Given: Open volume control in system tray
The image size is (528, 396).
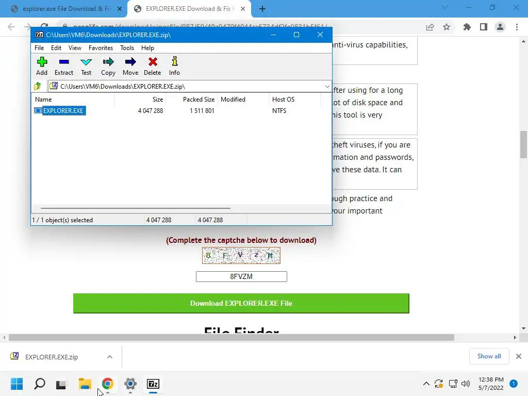Looking at the screenshot, I should pyautogui.click(x=466, y=384).
